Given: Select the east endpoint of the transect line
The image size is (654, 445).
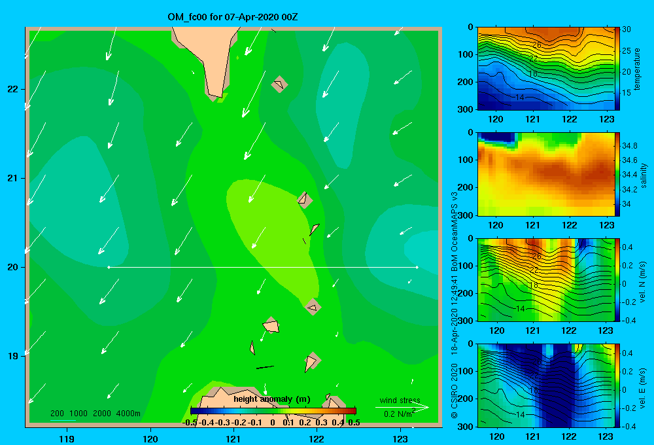Looking at the screenshot, I should [x=417, y=267].
